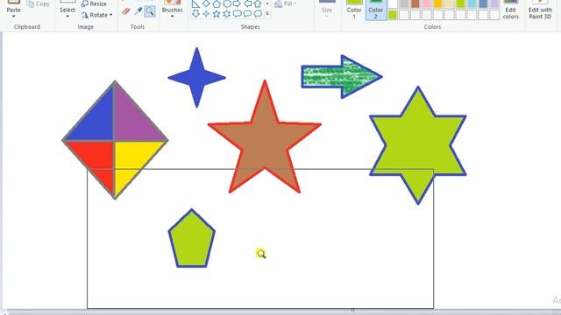Screen dimensions: 561x315
Task: Select the Magnifier tool in Tools
Action: pyautogui.click(x=150, y=11)
